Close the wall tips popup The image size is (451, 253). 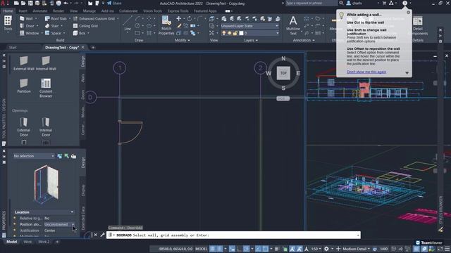pos(408,13)
